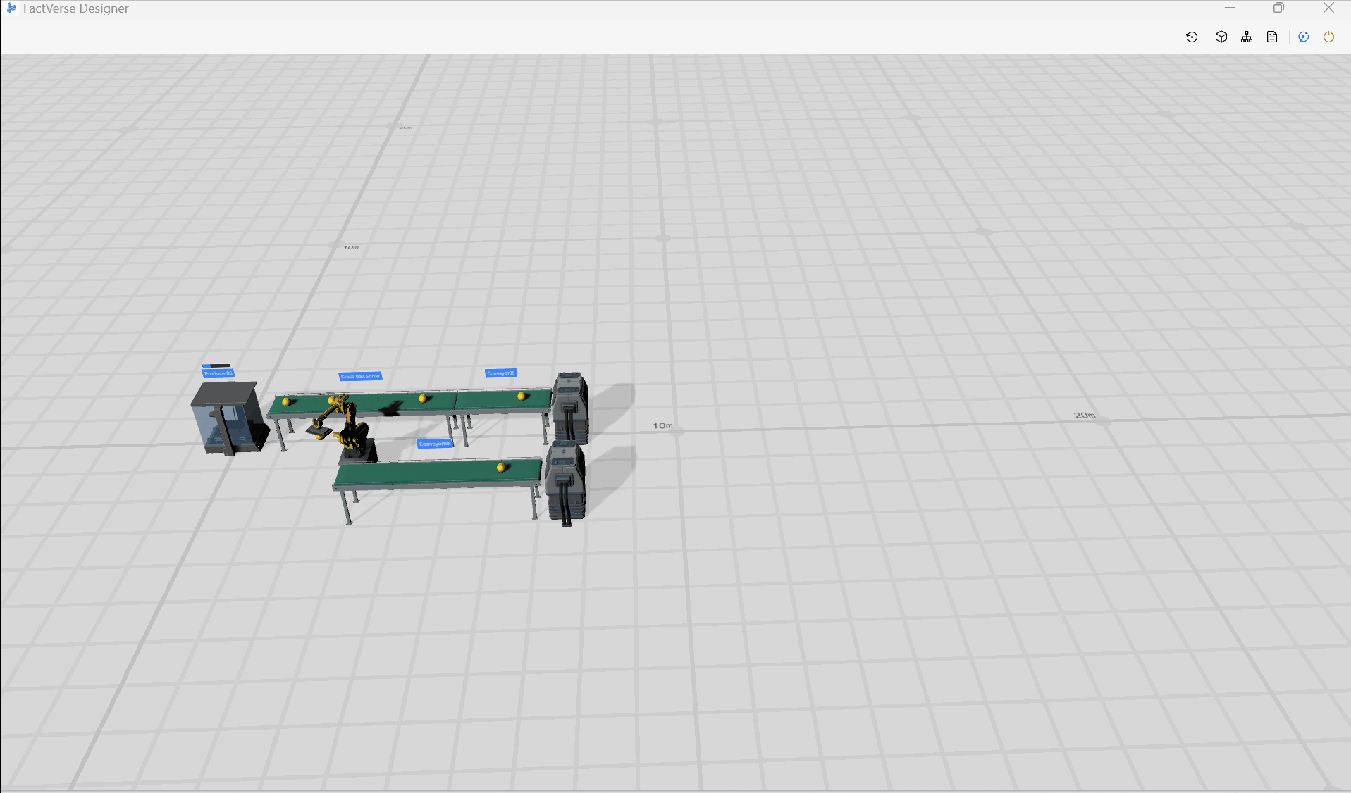Select the Conveyor09 label tag

[434, 444]
